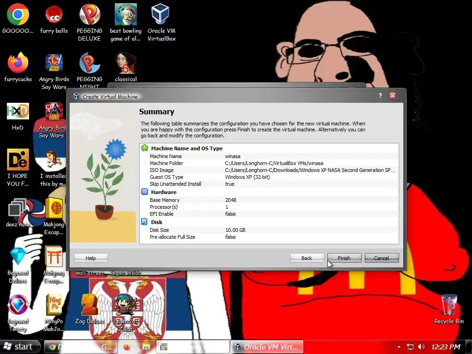Open the classical desktop icon
The image size is (472, 354).
tap(125, 67)
